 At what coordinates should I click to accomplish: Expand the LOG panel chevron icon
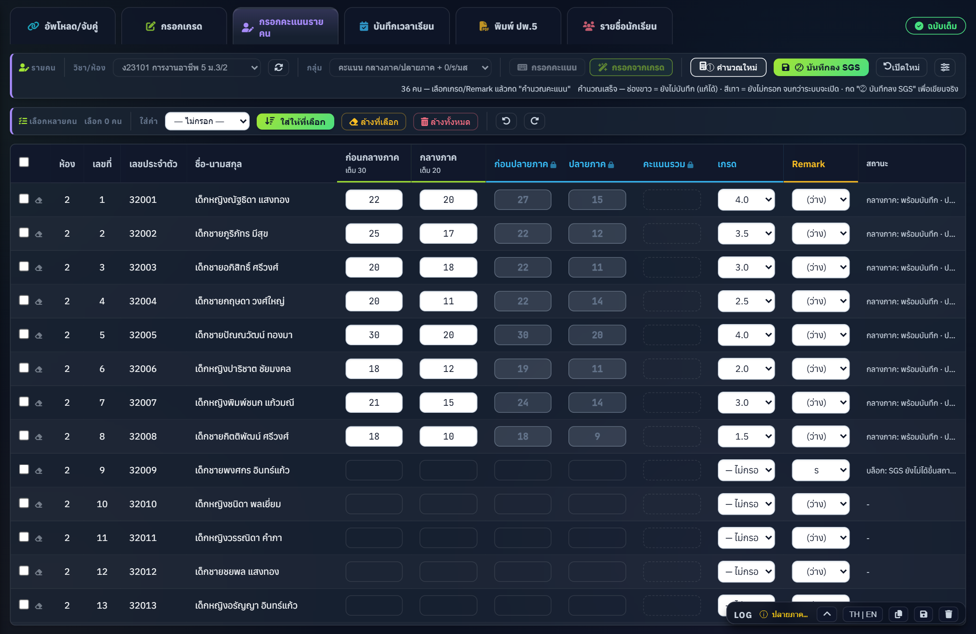pos(827,614)
